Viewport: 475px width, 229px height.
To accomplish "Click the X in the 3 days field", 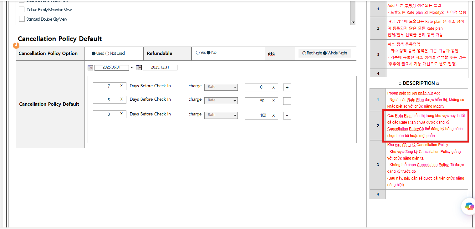I will [121, 114].
